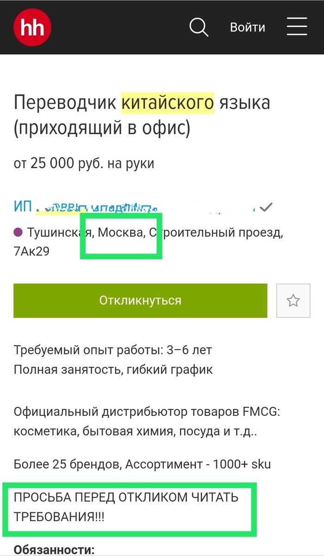Click the salary от 25 000 руб.
Screen dimensions: 324x556
(84, 163)
